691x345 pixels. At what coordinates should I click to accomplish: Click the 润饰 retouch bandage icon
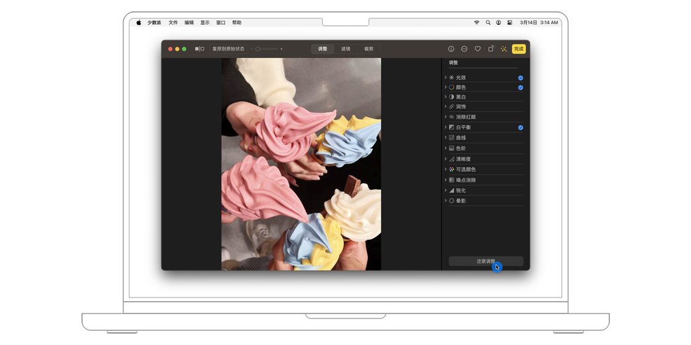[452, 107]
